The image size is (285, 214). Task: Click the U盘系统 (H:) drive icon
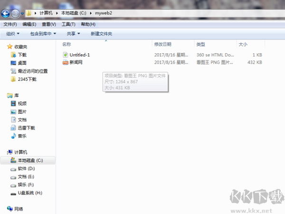(13, 194)
